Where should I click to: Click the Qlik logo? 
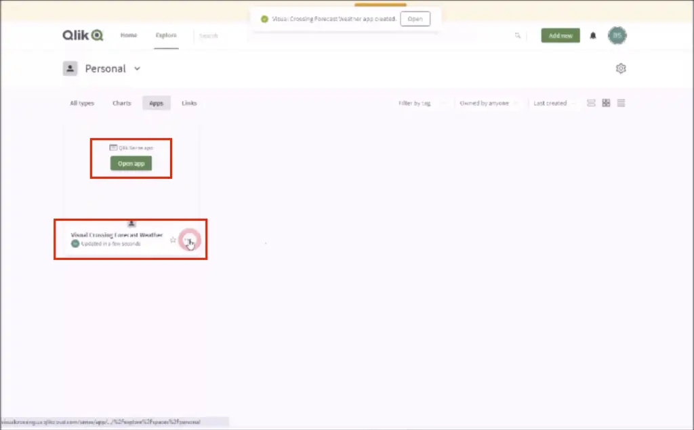[x=82, y=35]
